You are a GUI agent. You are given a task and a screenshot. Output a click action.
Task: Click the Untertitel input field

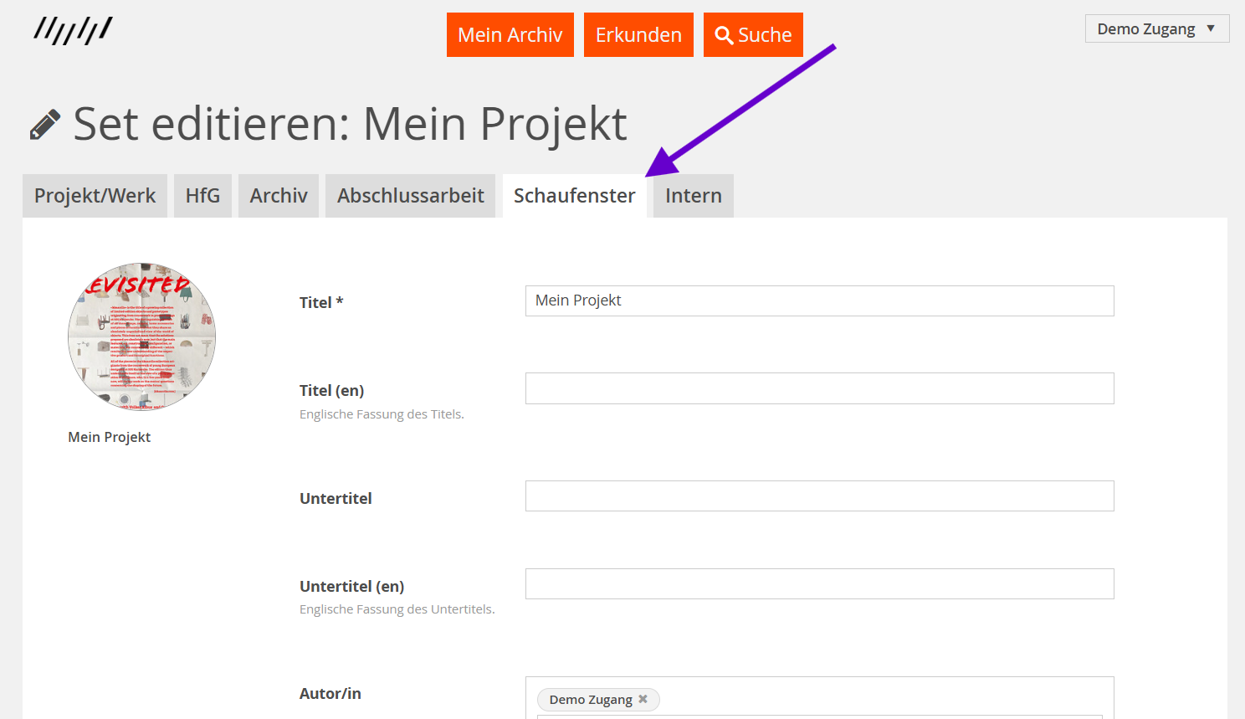coord(819,496)
